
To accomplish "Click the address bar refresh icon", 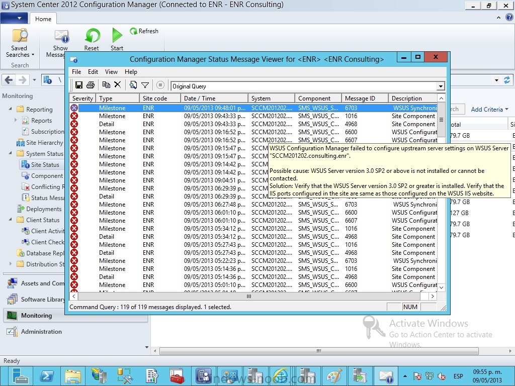I will coord(507,80).
